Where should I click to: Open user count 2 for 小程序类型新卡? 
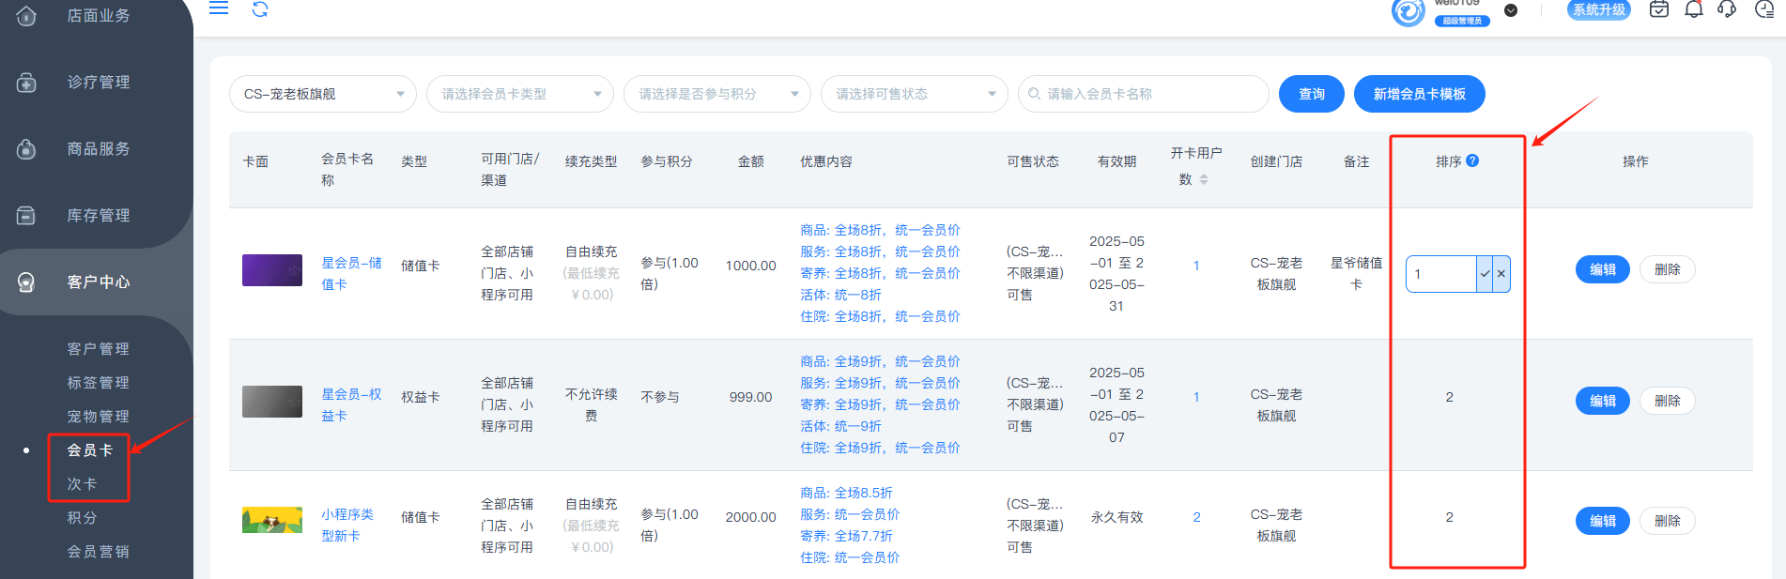pyautogui.click(x=1196, y=517)
